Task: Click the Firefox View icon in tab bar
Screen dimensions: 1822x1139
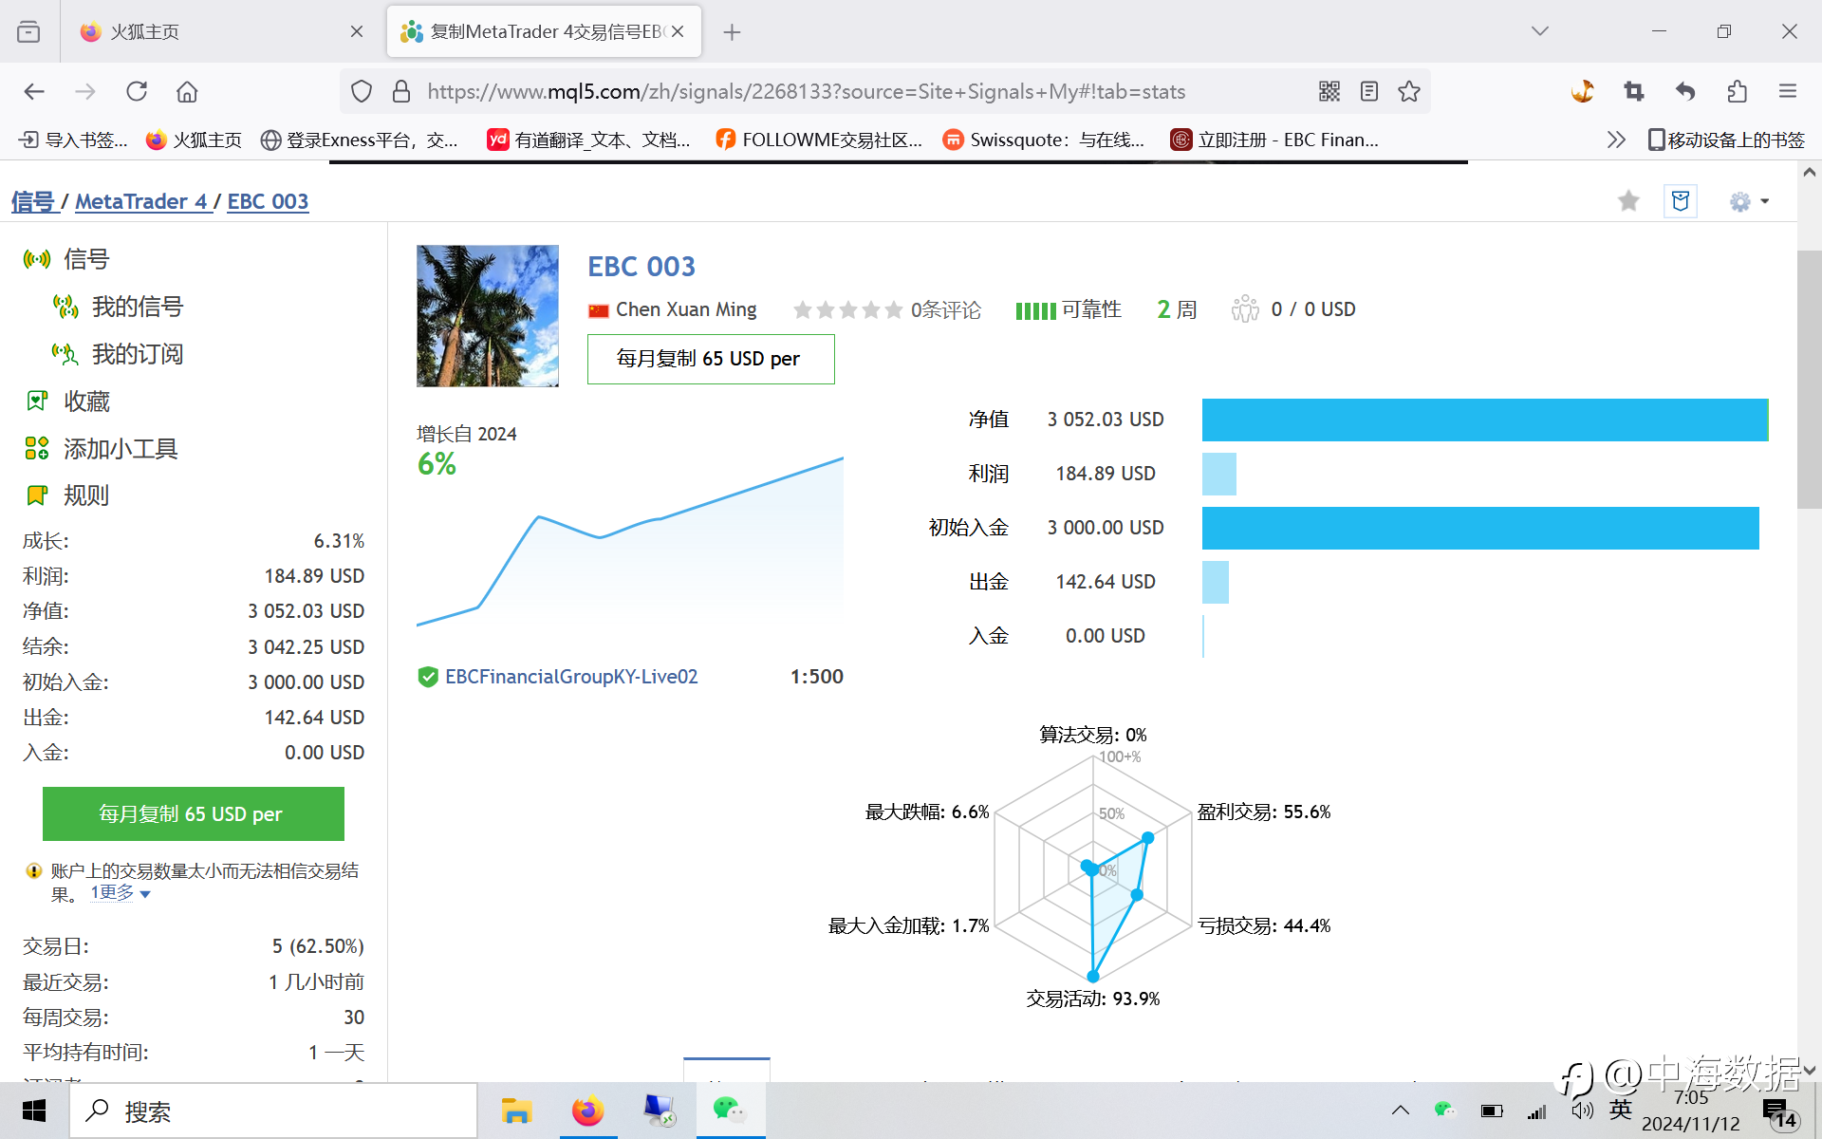Action: [28, 31]
